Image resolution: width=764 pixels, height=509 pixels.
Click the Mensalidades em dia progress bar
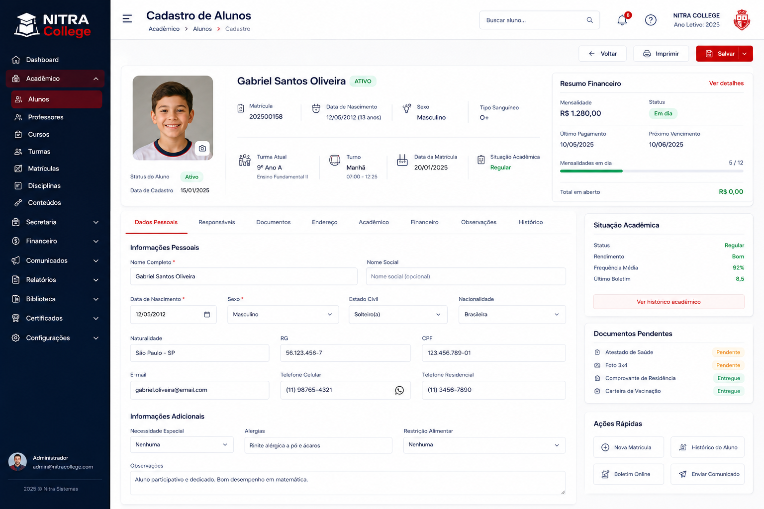click(x=652, y=171)
